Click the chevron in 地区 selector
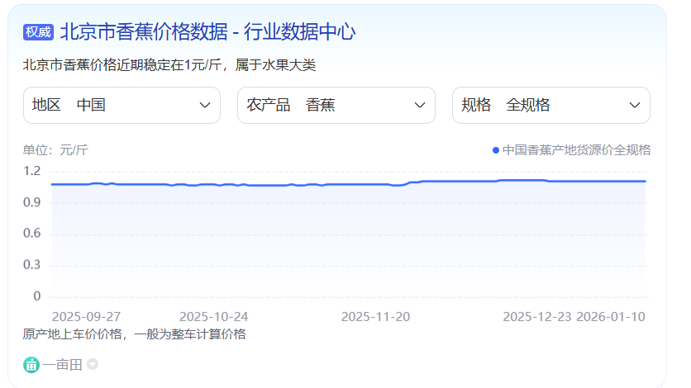This screenshot has width=691, height=388. [x=205, y=105]
